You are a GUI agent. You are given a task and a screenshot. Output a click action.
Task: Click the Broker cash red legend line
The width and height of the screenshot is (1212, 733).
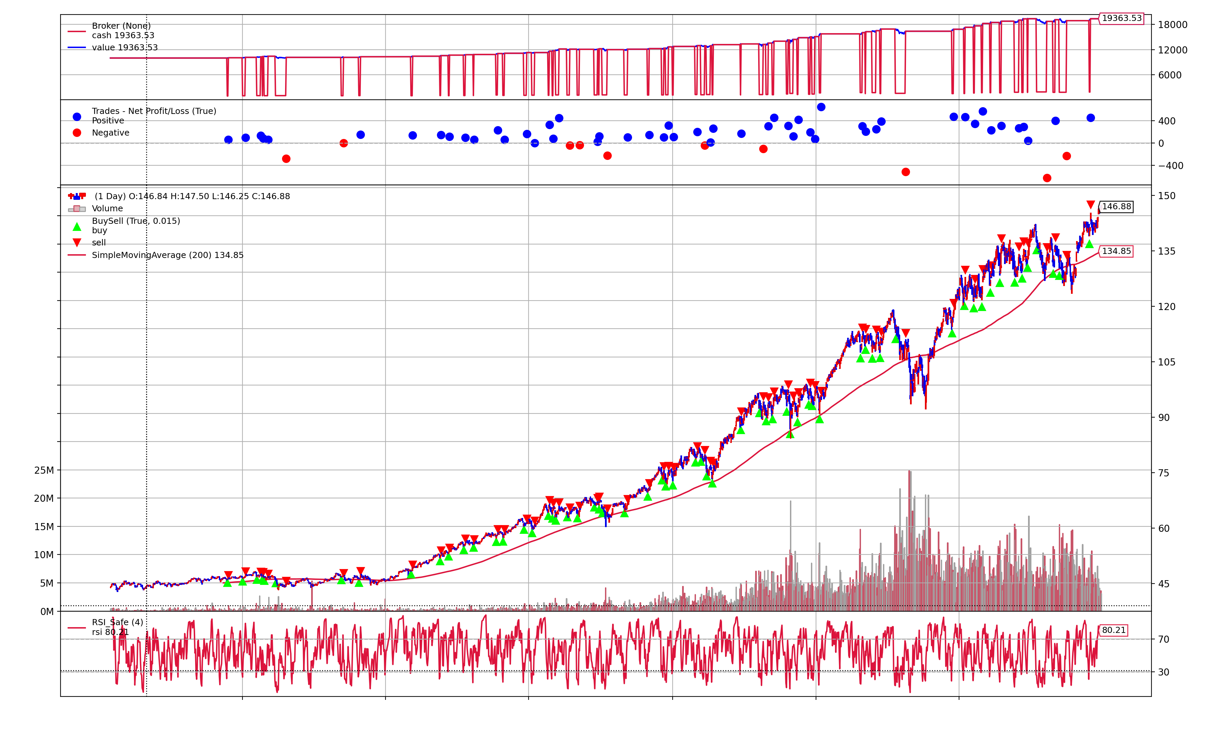click(77, 31)
